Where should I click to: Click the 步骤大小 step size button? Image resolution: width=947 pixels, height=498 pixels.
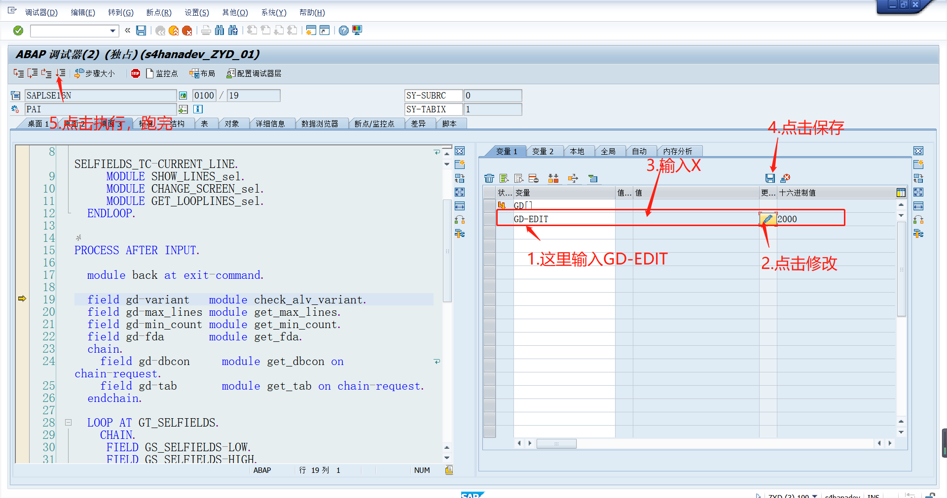tap(95, 73)
